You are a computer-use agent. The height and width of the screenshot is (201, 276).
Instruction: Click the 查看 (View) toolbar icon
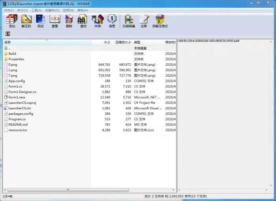click(55, 19)
